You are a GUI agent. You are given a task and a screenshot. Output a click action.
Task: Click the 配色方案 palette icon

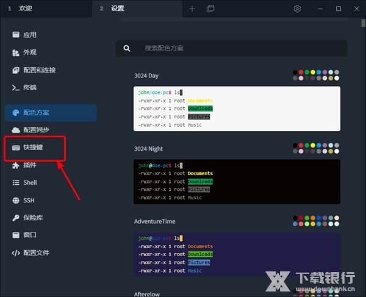[16, 113]
